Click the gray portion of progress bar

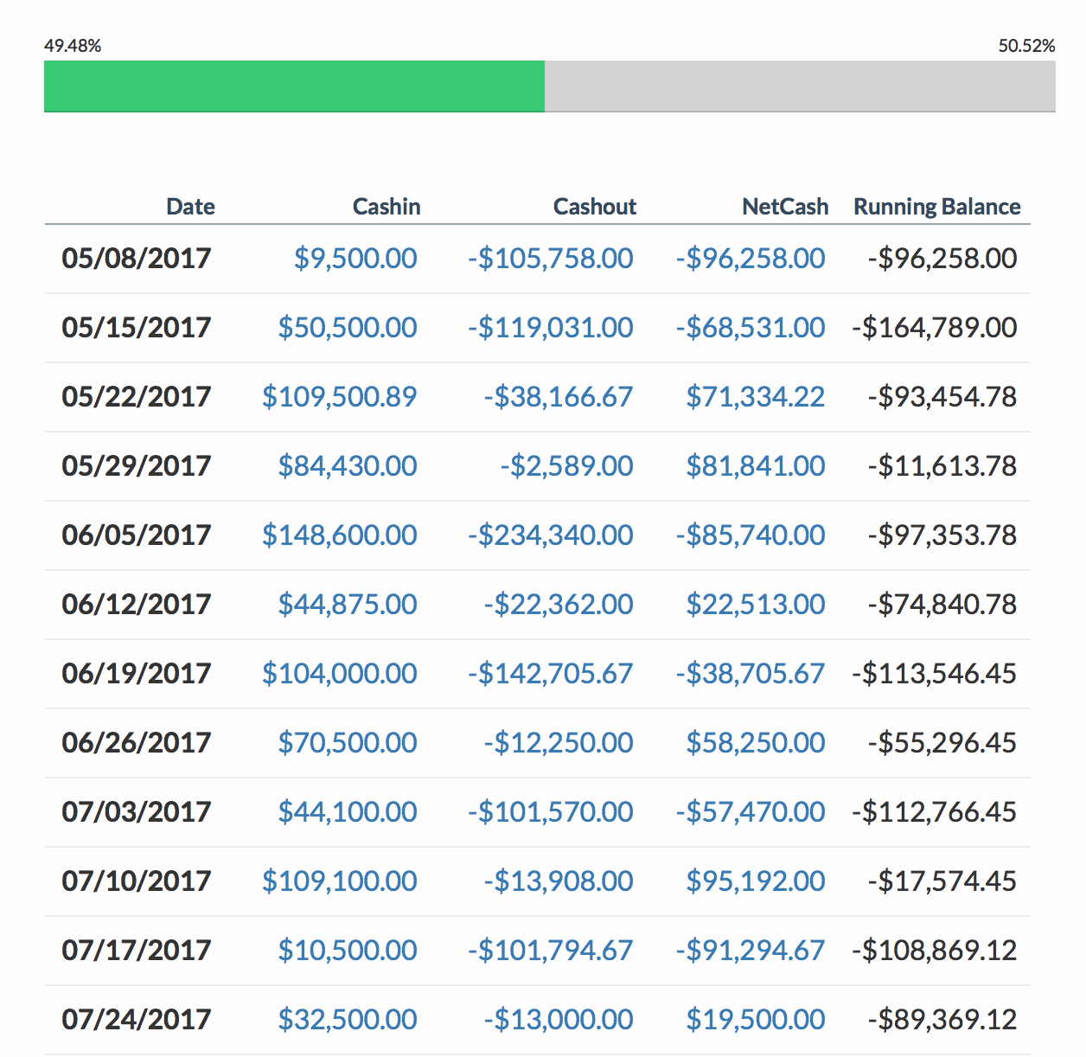tap(800, 86)
